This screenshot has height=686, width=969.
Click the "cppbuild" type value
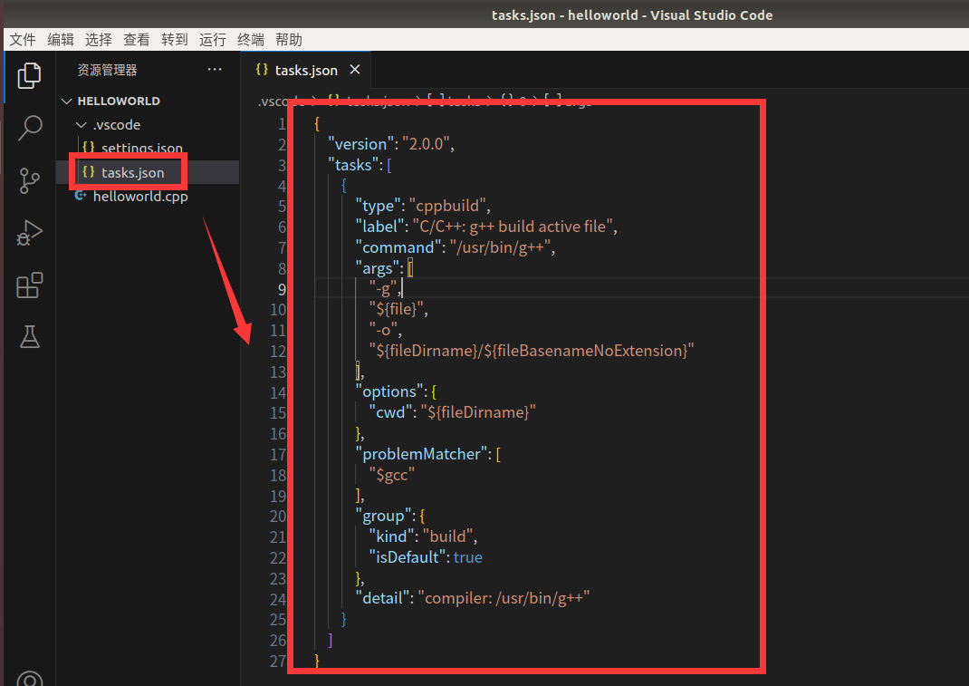point(447,206)
